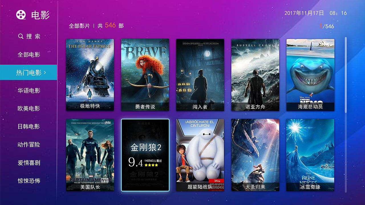Click the 08:16 clock time
The image size is (365, 205).
point(338,13)
